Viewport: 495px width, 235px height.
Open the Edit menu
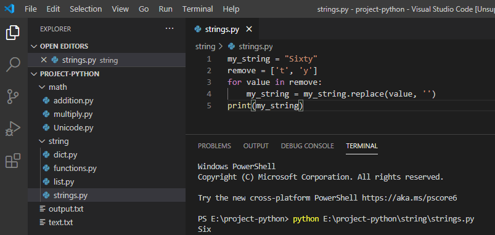(x=53, y=9)
